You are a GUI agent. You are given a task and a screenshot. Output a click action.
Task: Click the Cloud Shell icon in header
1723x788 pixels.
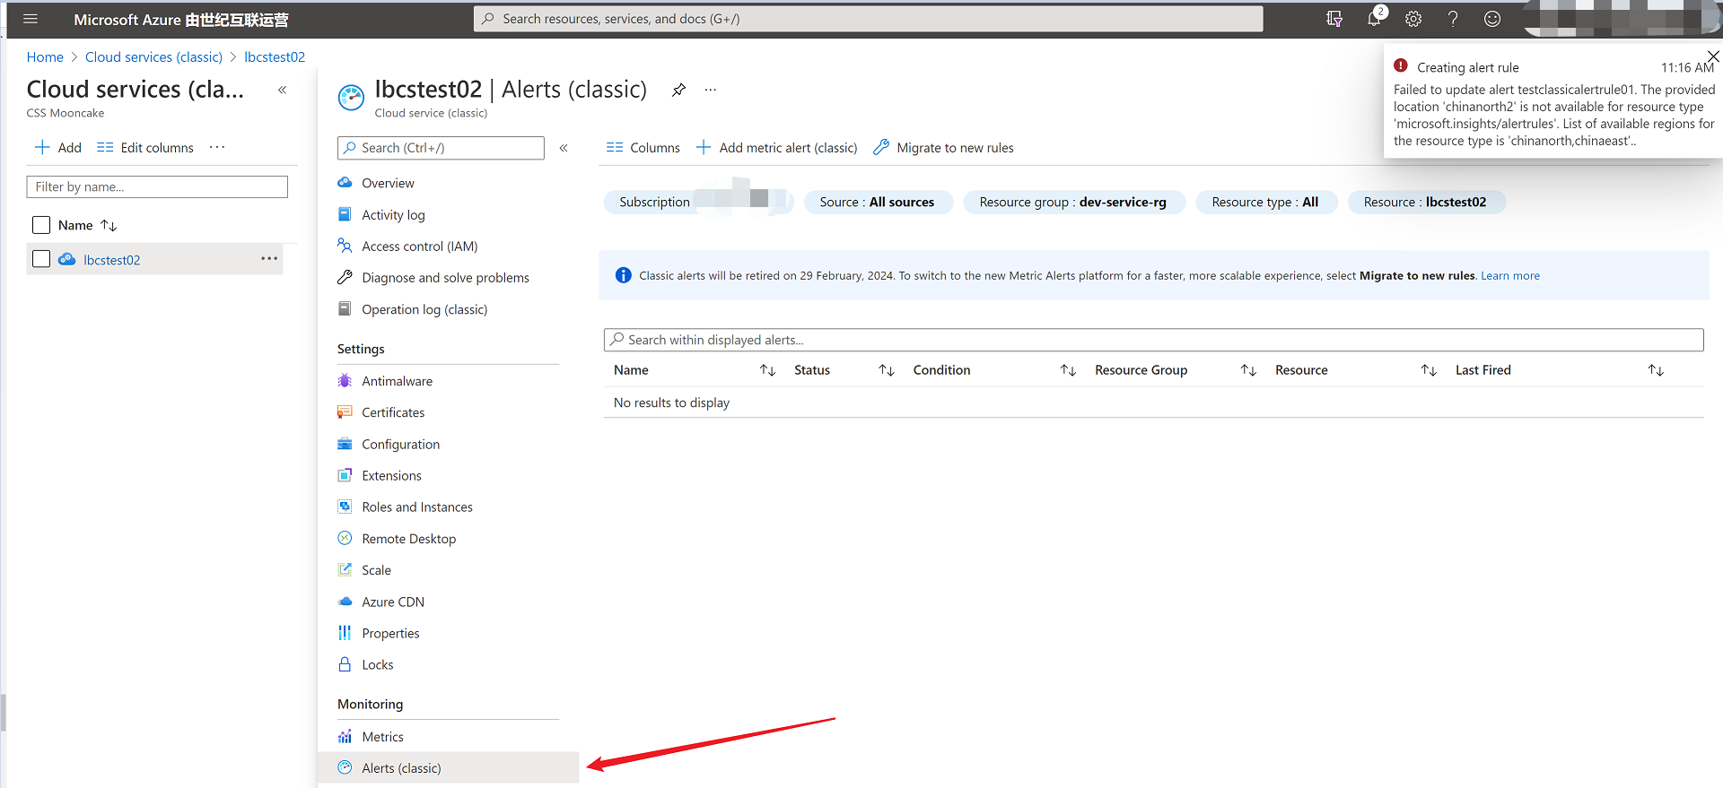[1334, 19]
